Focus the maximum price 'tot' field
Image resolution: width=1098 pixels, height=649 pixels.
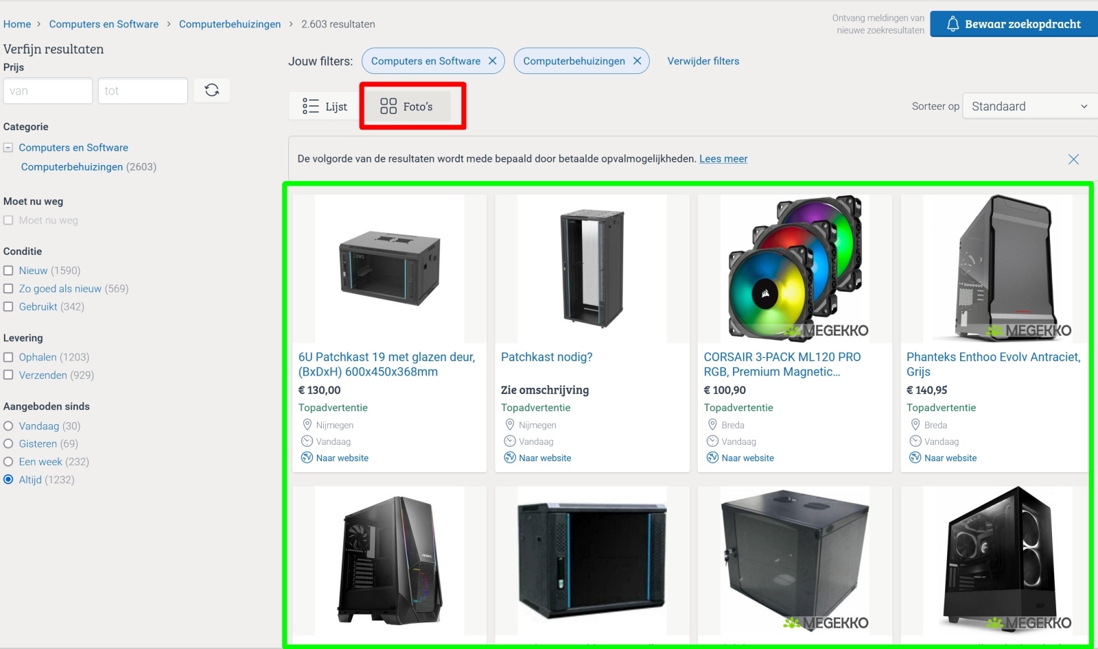(143, 90)
